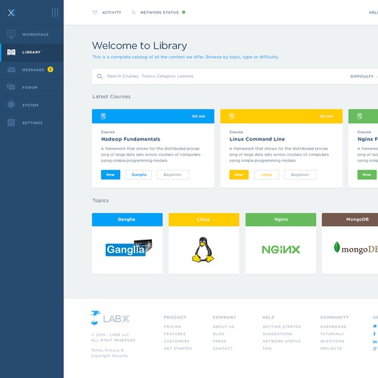Open Network Status in top bar
This screenshot has height=378, width=378.
pyautogui.click(x=159, y=12)
